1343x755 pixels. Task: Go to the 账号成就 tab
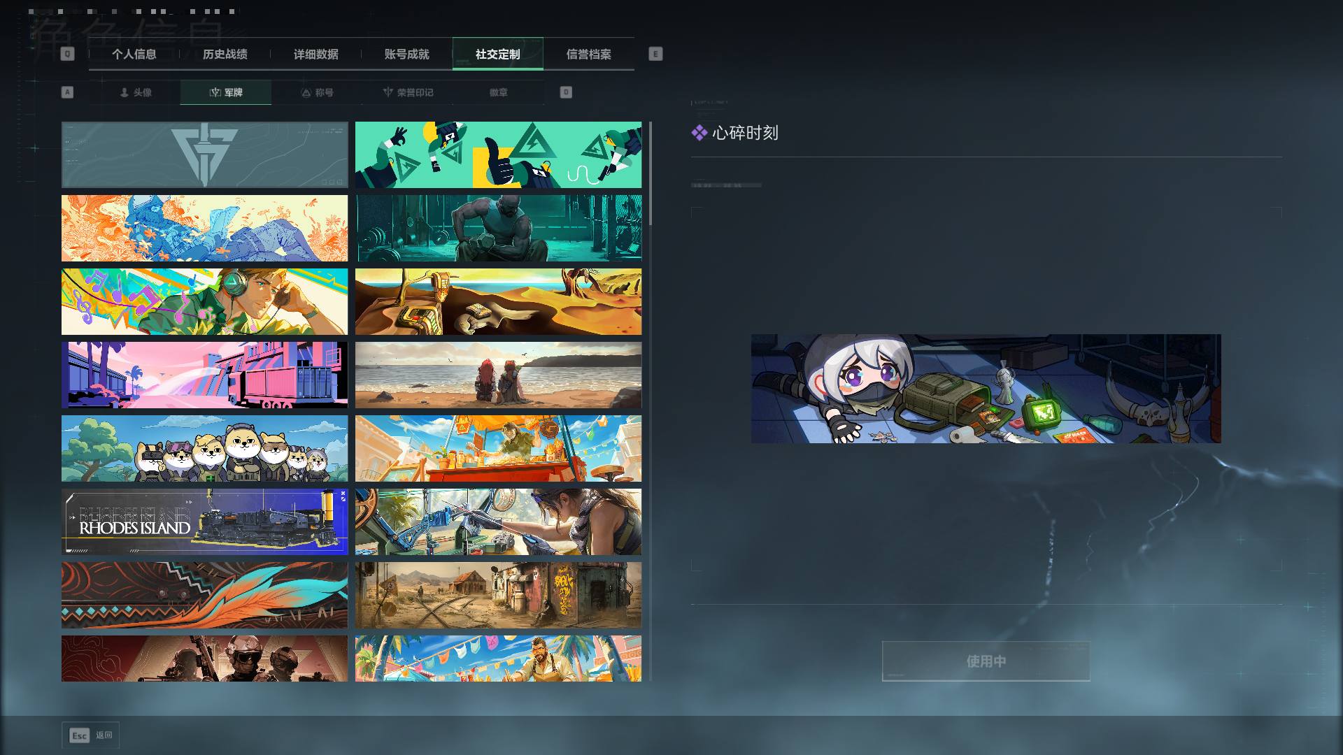407,55
